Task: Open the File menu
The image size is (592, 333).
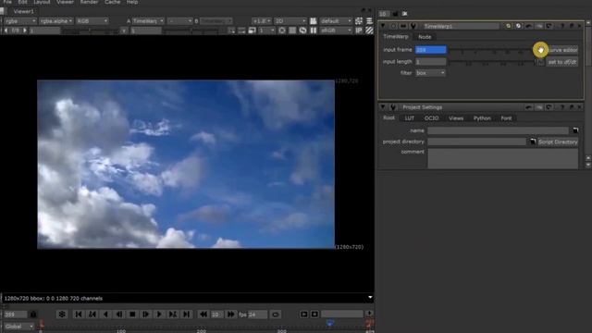Action: point(7,2)
